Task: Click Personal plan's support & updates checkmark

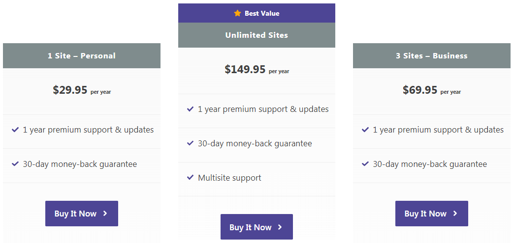Action: 15,130
